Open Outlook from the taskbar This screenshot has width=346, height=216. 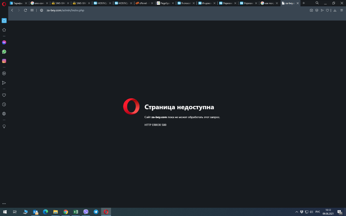coord(35,212)
